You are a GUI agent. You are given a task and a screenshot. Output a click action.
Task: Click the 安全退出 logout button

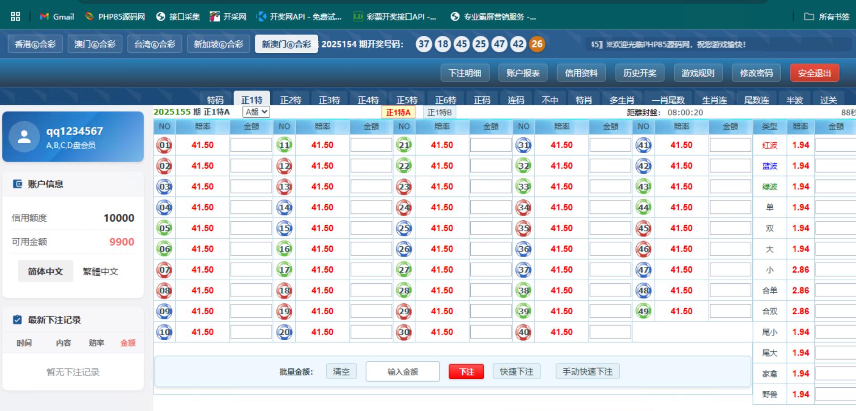coord(814,73)
